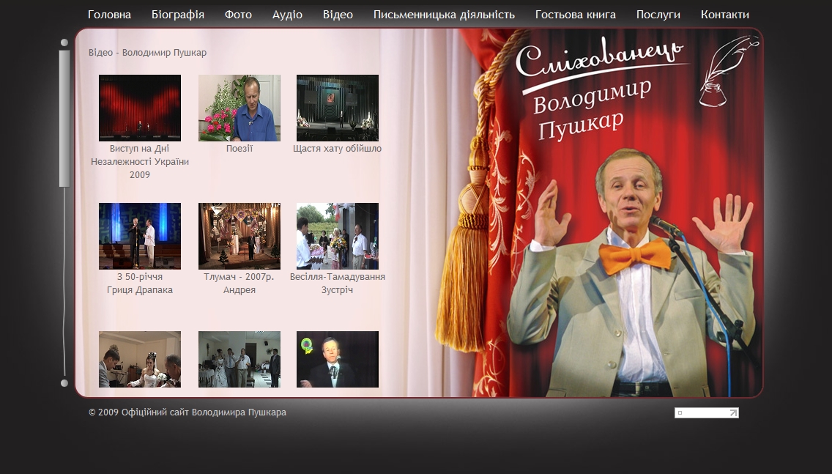832x474 pixels.
Task: Switch to the Фото section
Action: pyautogui.click(x=238, y=14)
